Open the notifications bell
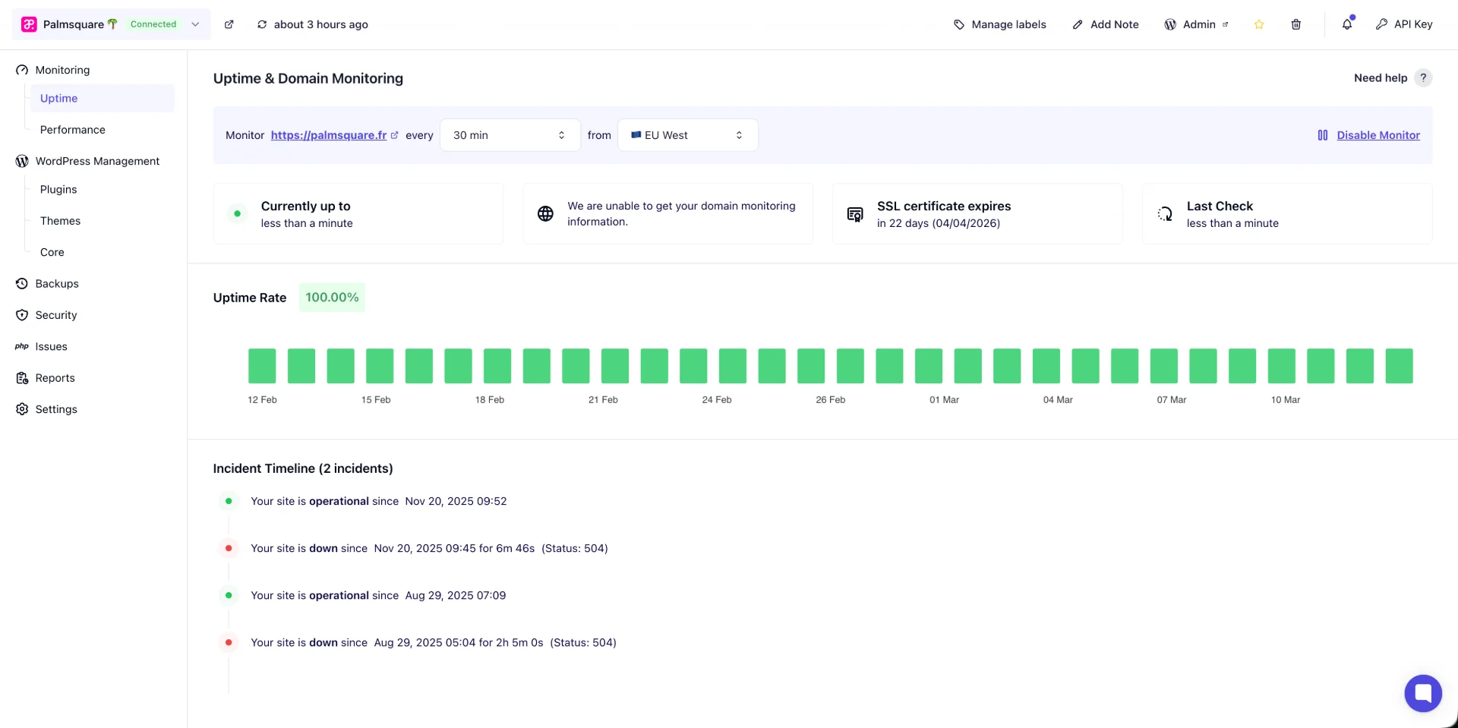 (x=1347, y=24)
